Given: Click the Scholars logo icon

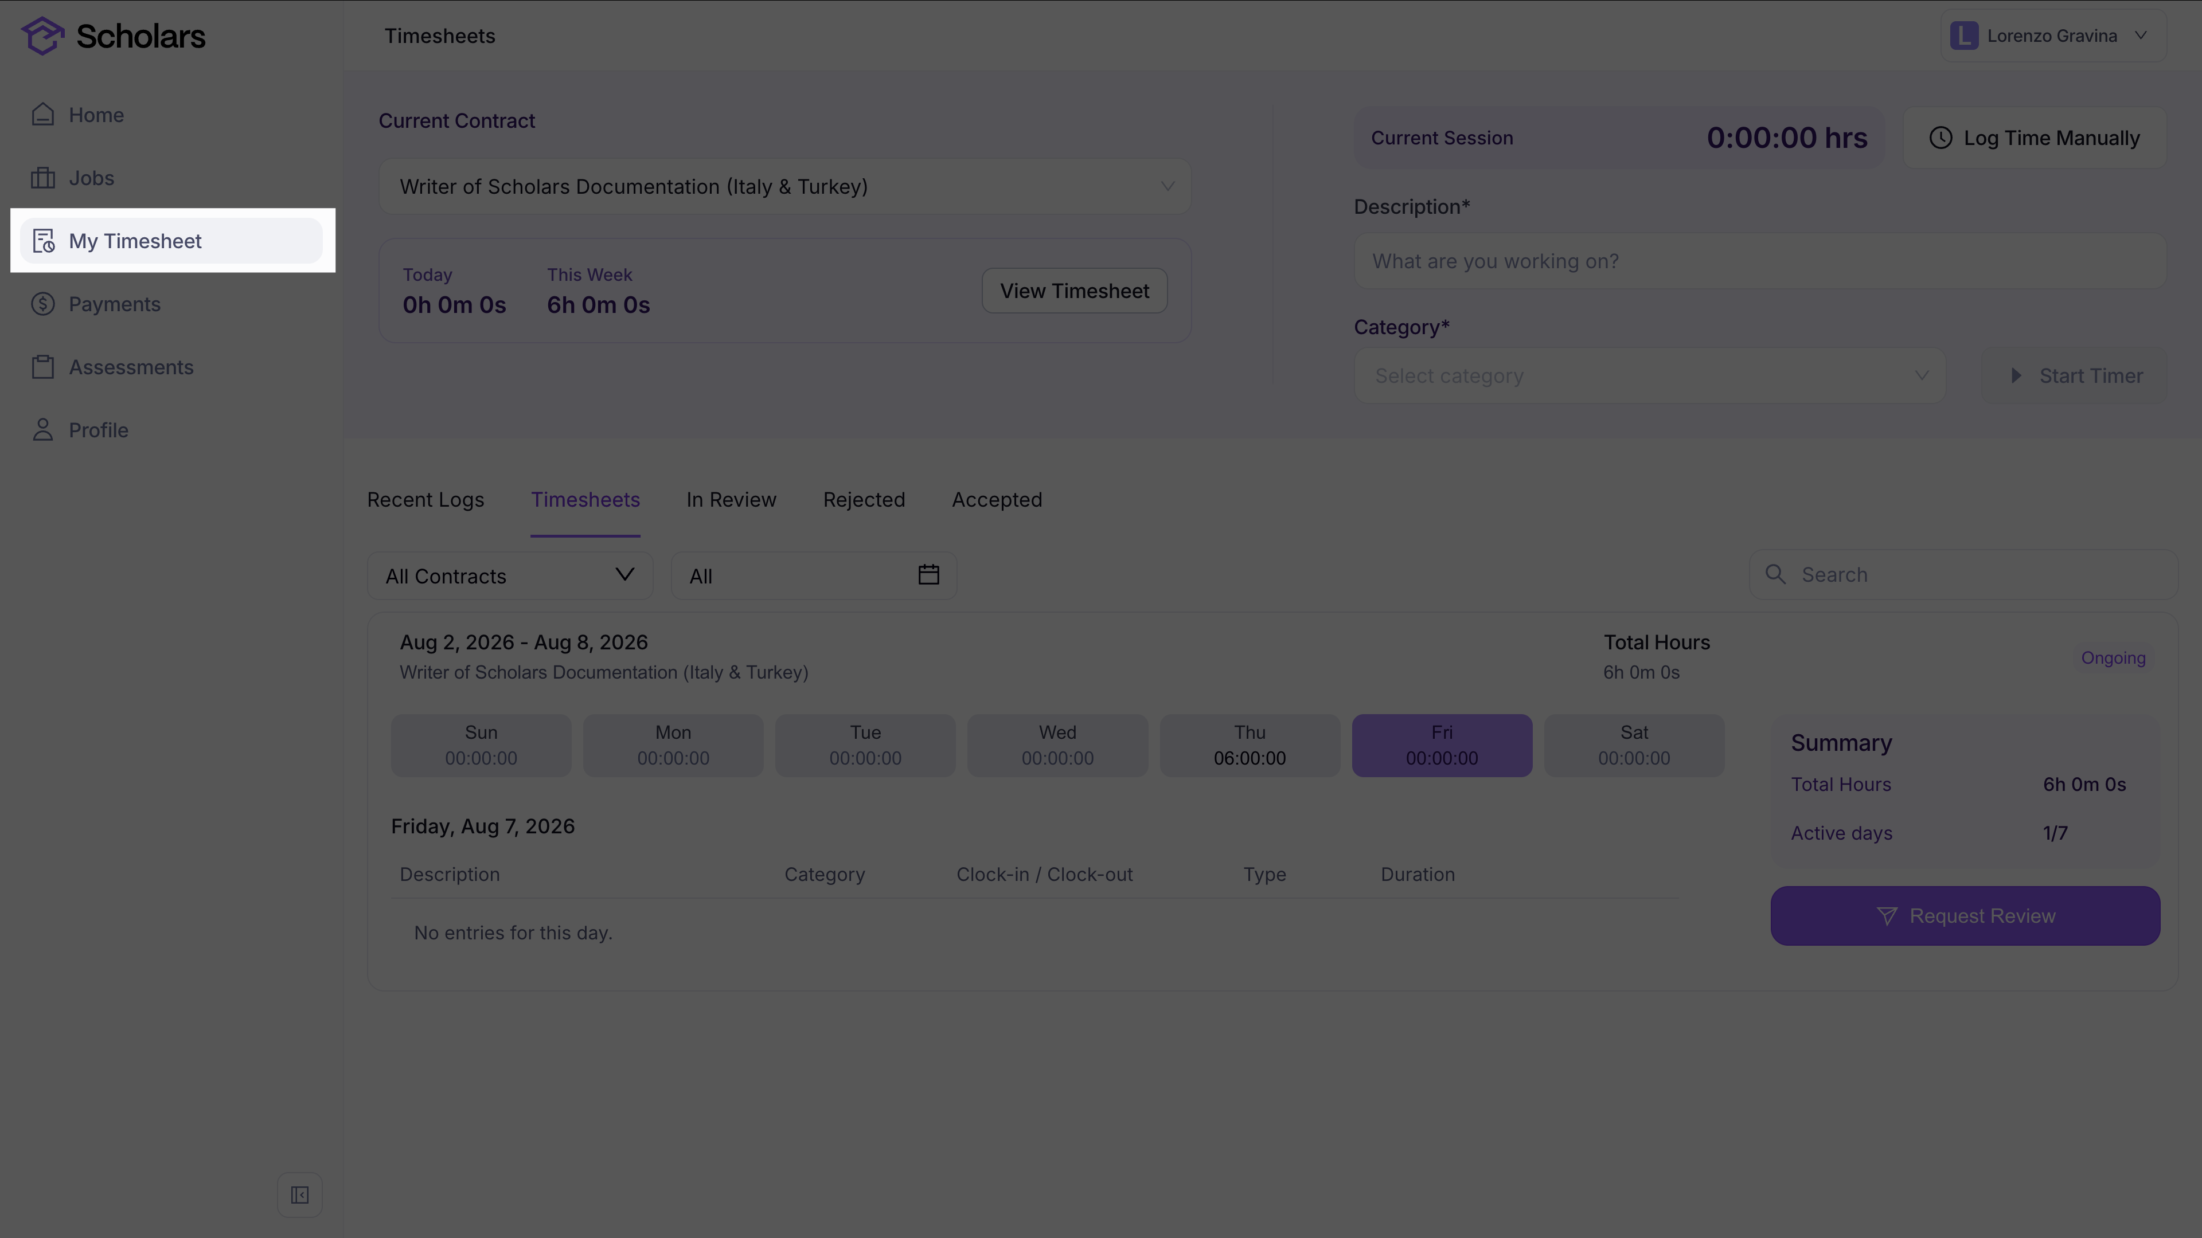Looking at the screenshot, I should [43, 36].
